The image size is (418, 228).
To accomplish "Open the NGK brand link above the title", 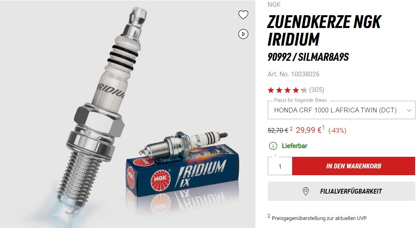I will (274, 4).
